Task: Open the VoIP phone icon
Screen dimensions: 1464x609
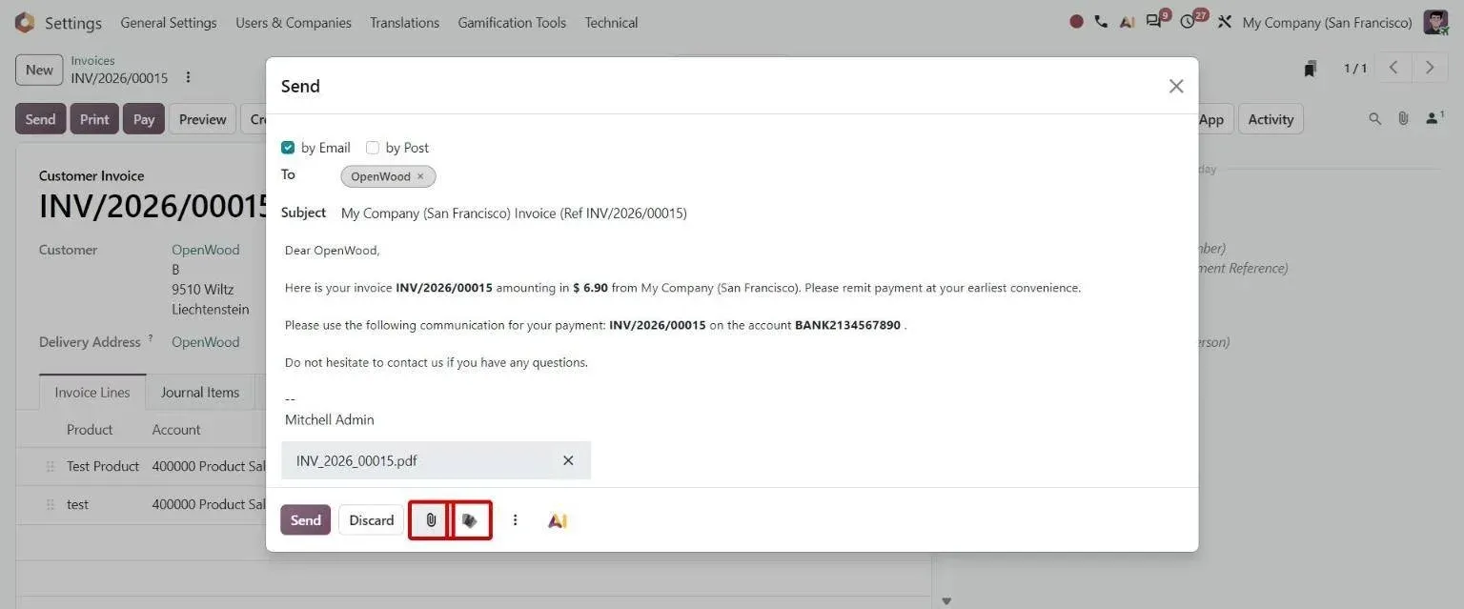Action: [x=1101, y=22]
